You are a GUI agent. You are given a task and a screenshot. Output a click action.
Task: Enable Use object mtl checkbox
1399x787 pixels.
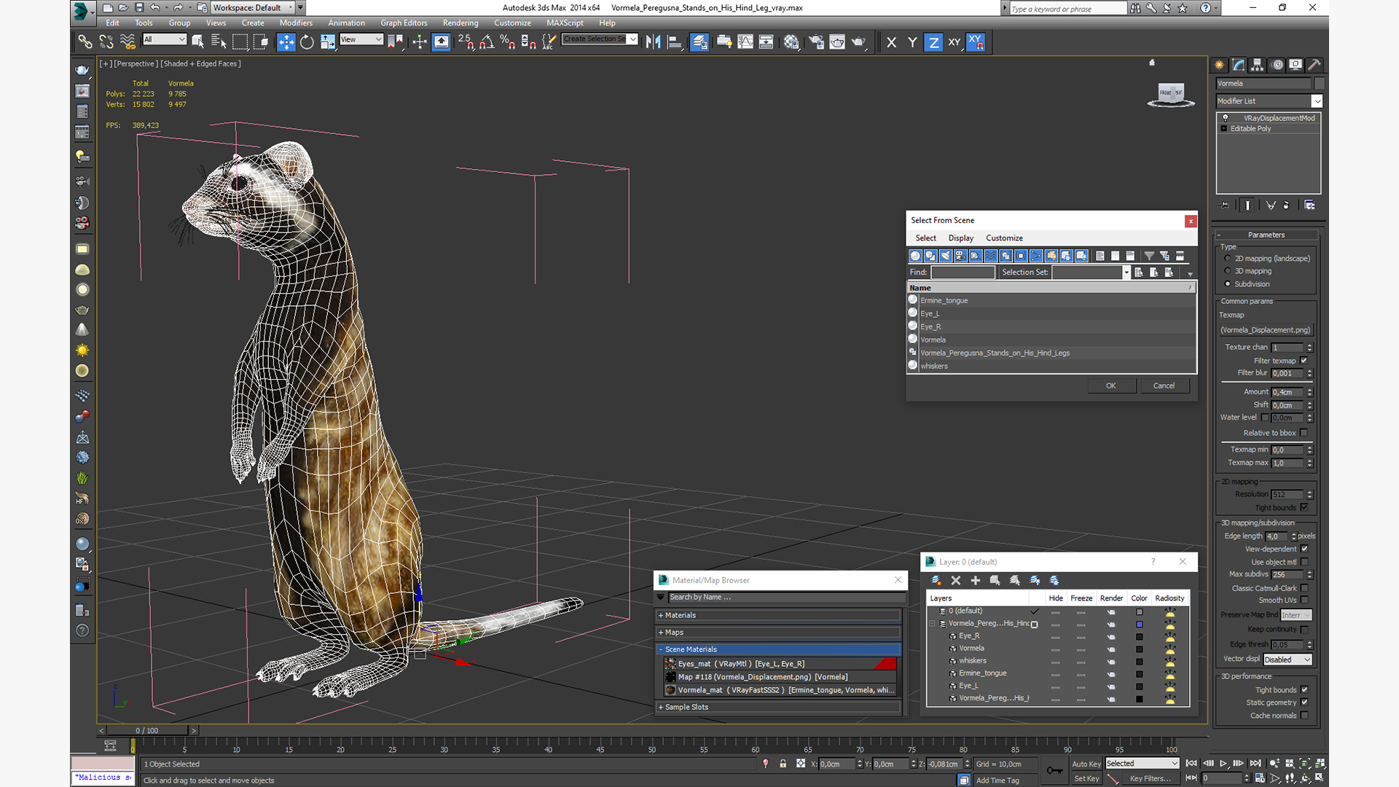point(1304,562)
